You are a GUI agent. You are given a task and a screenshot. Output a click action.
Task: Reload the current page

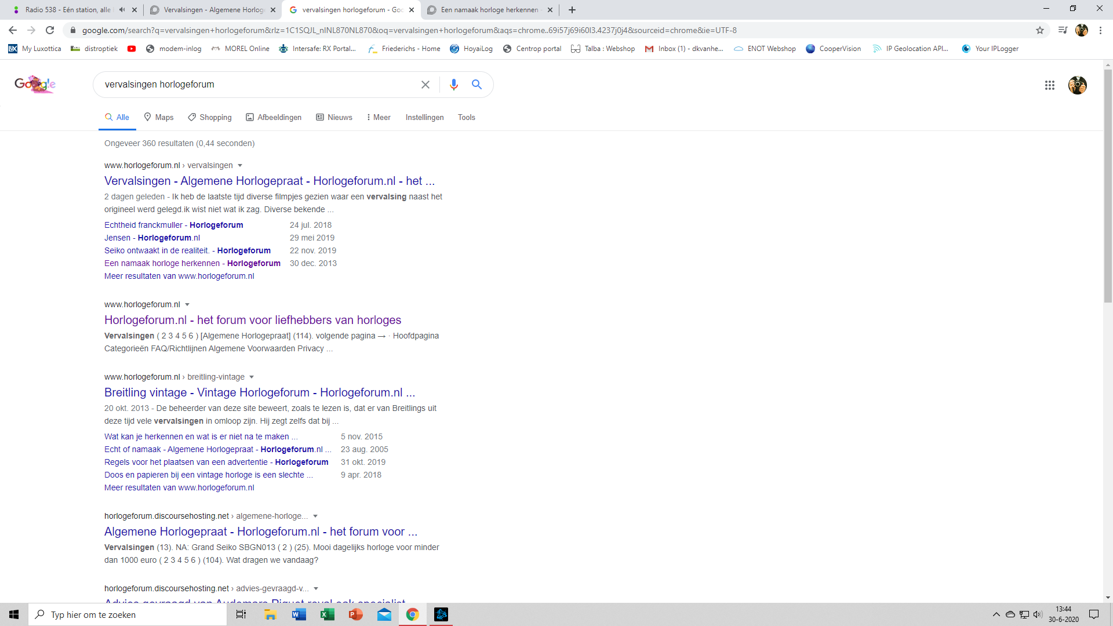pyautogui.click(x=50, y=30)
